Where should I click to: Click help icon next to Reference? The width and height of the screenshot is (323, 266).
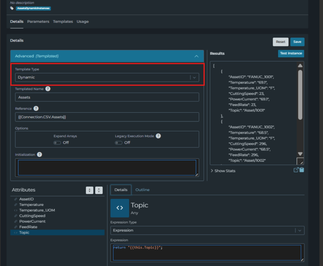tap(36, 109)
